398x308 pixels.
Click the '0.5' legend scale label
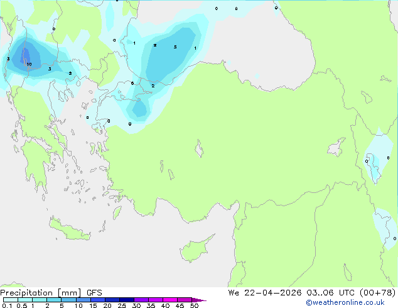(22, 305)
